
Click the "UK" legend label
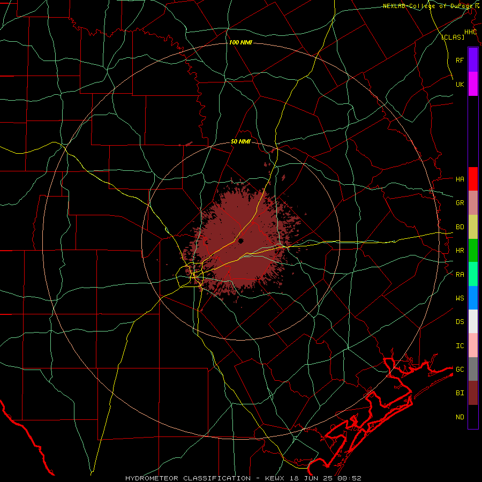[460, 84]
